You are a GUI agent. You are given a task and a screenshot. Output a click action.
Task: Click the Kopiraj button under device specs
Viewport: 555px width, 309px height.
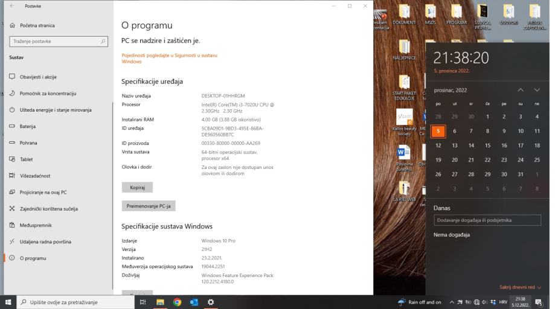137,187
